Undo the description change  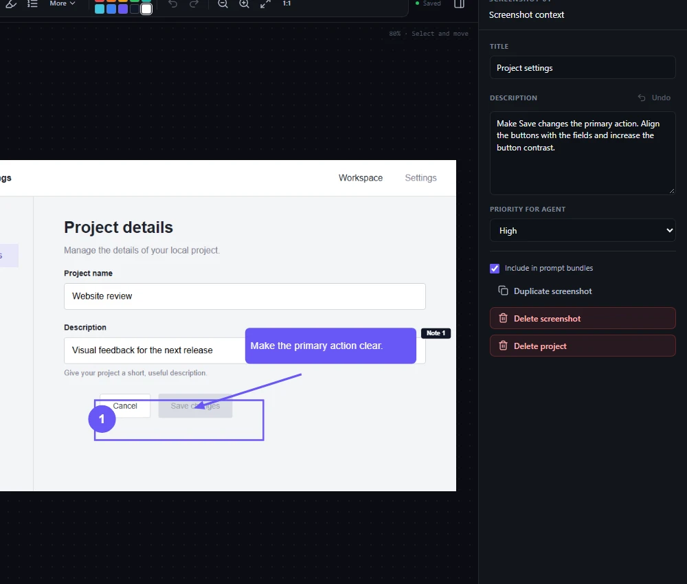coord(654,98)
